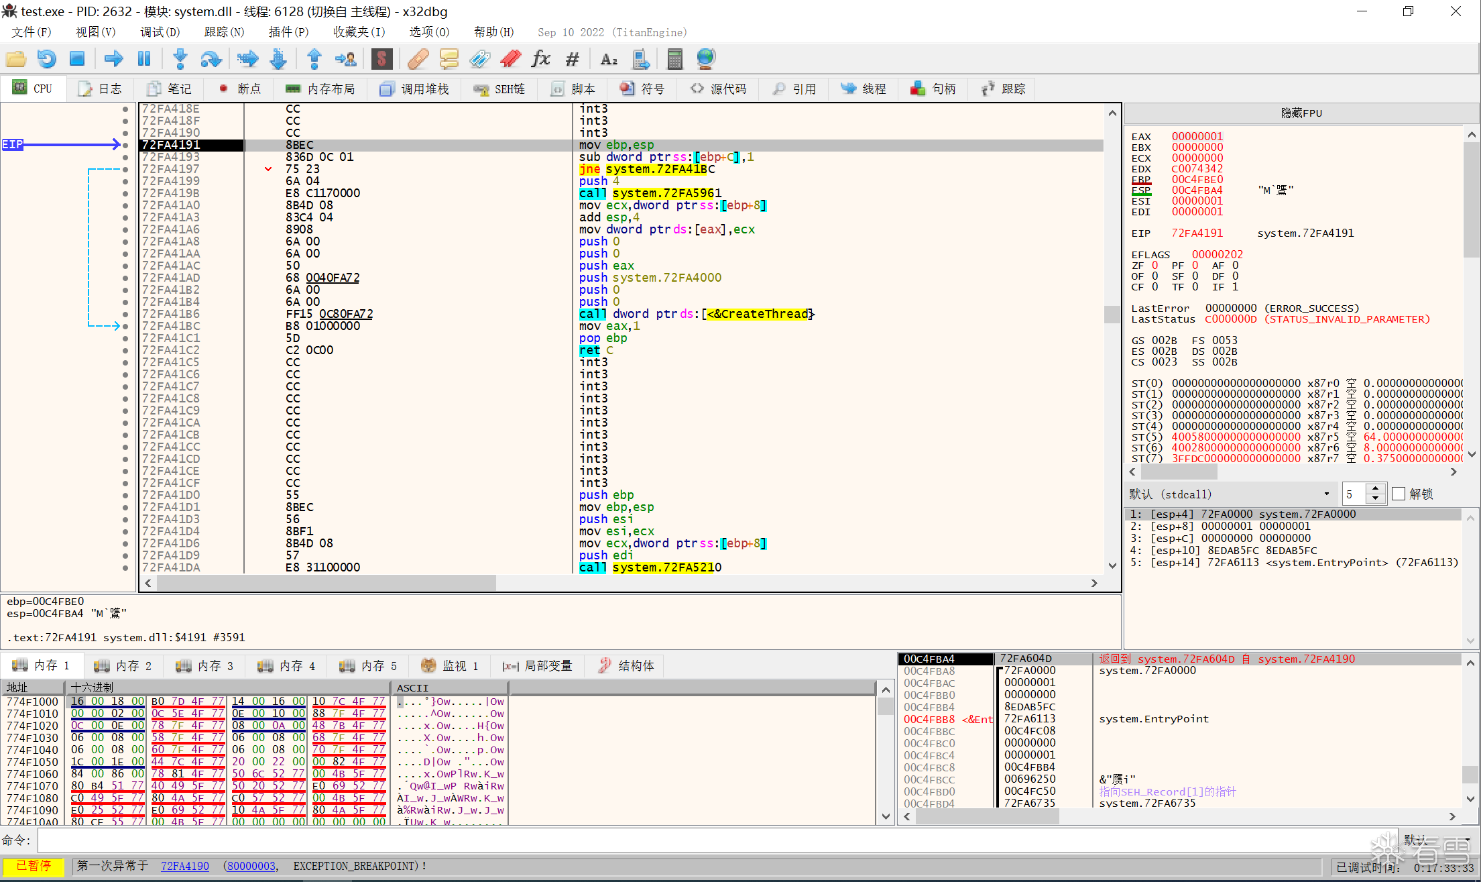Click the 隐藏FPU button
This screenshot has height=882, width=1481.
coord(1301,113)
